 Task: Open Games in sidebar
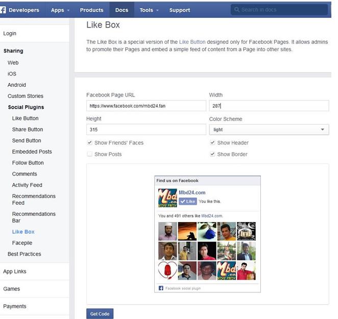11,289
